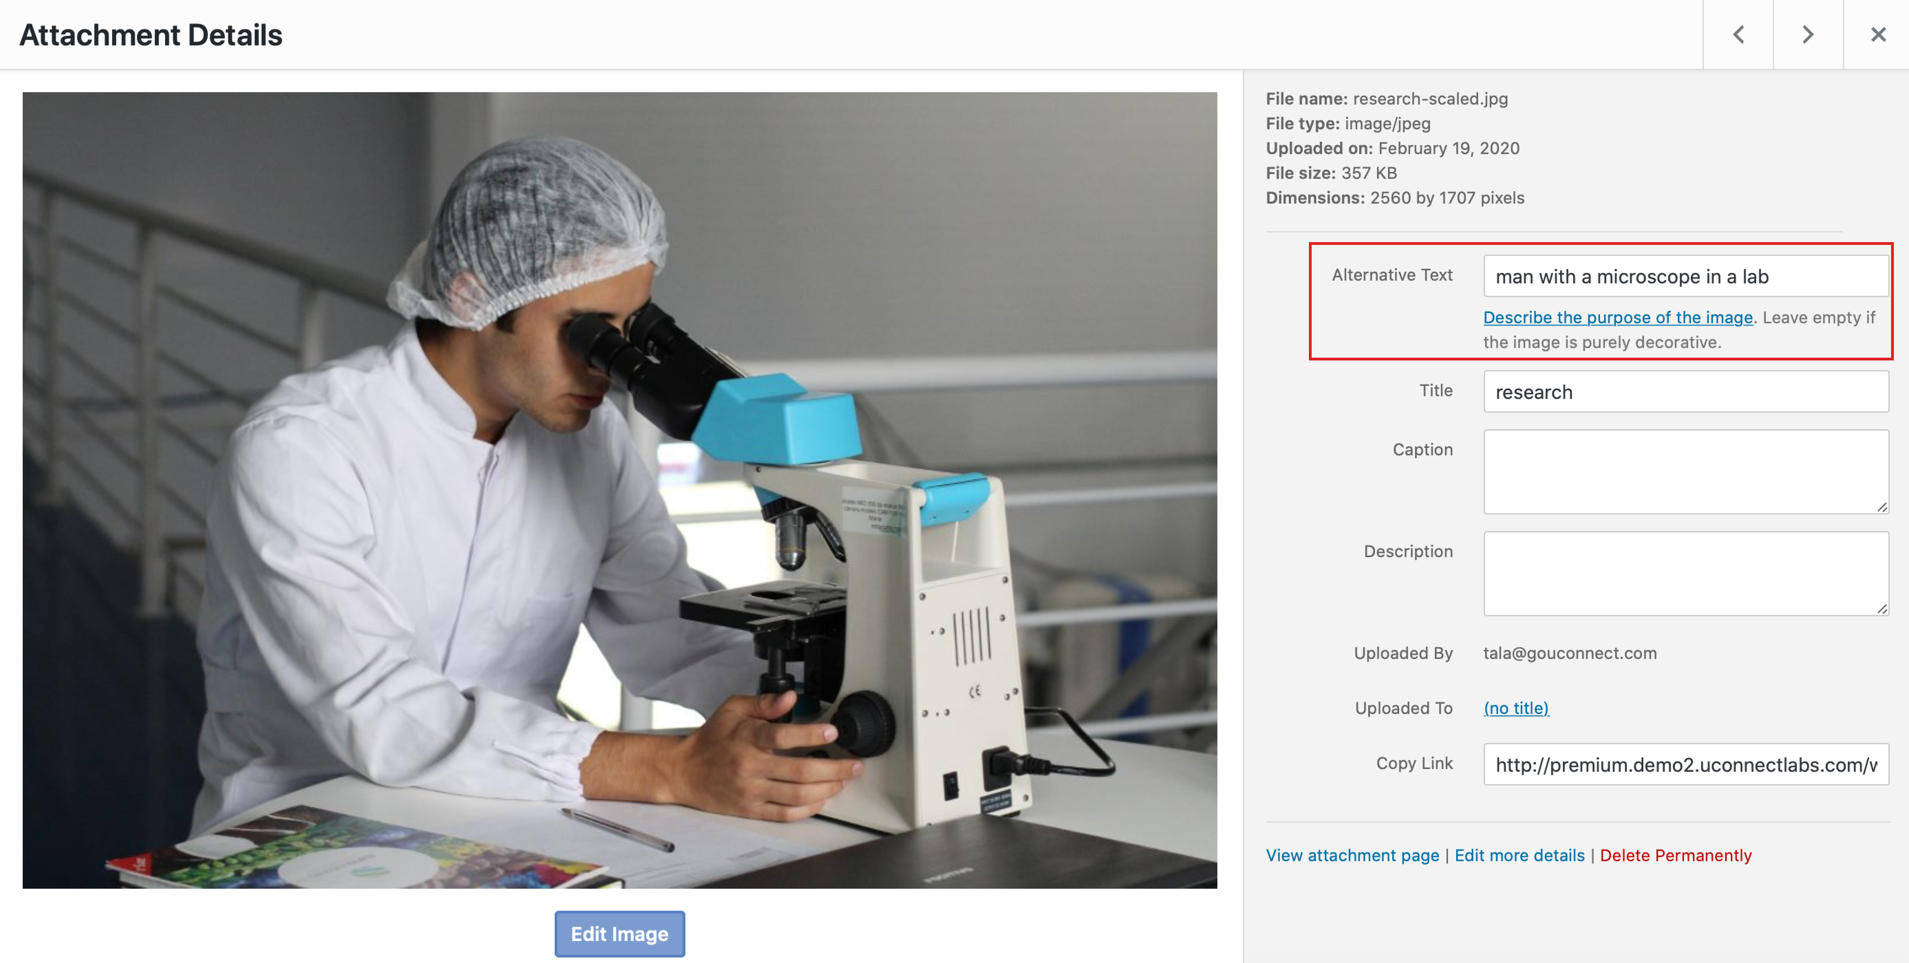This screenshot has width=1909, height=963.
Task: Click the Alternative Text label
Action: 1392,275
